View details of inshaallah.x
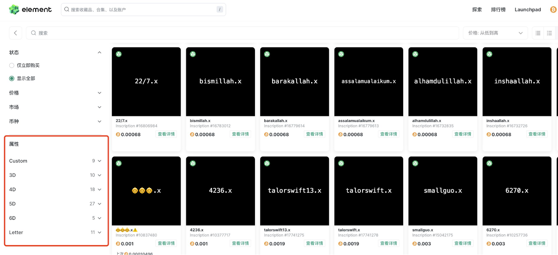Viewport: 558px width, 255px height. 537,134
